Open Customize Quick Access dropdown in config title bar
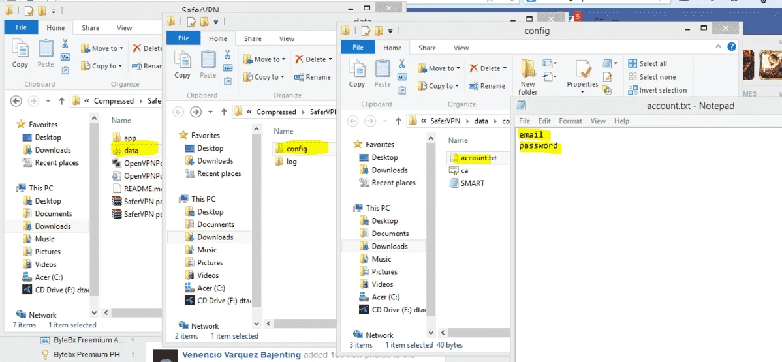 [x=390, y=31]
